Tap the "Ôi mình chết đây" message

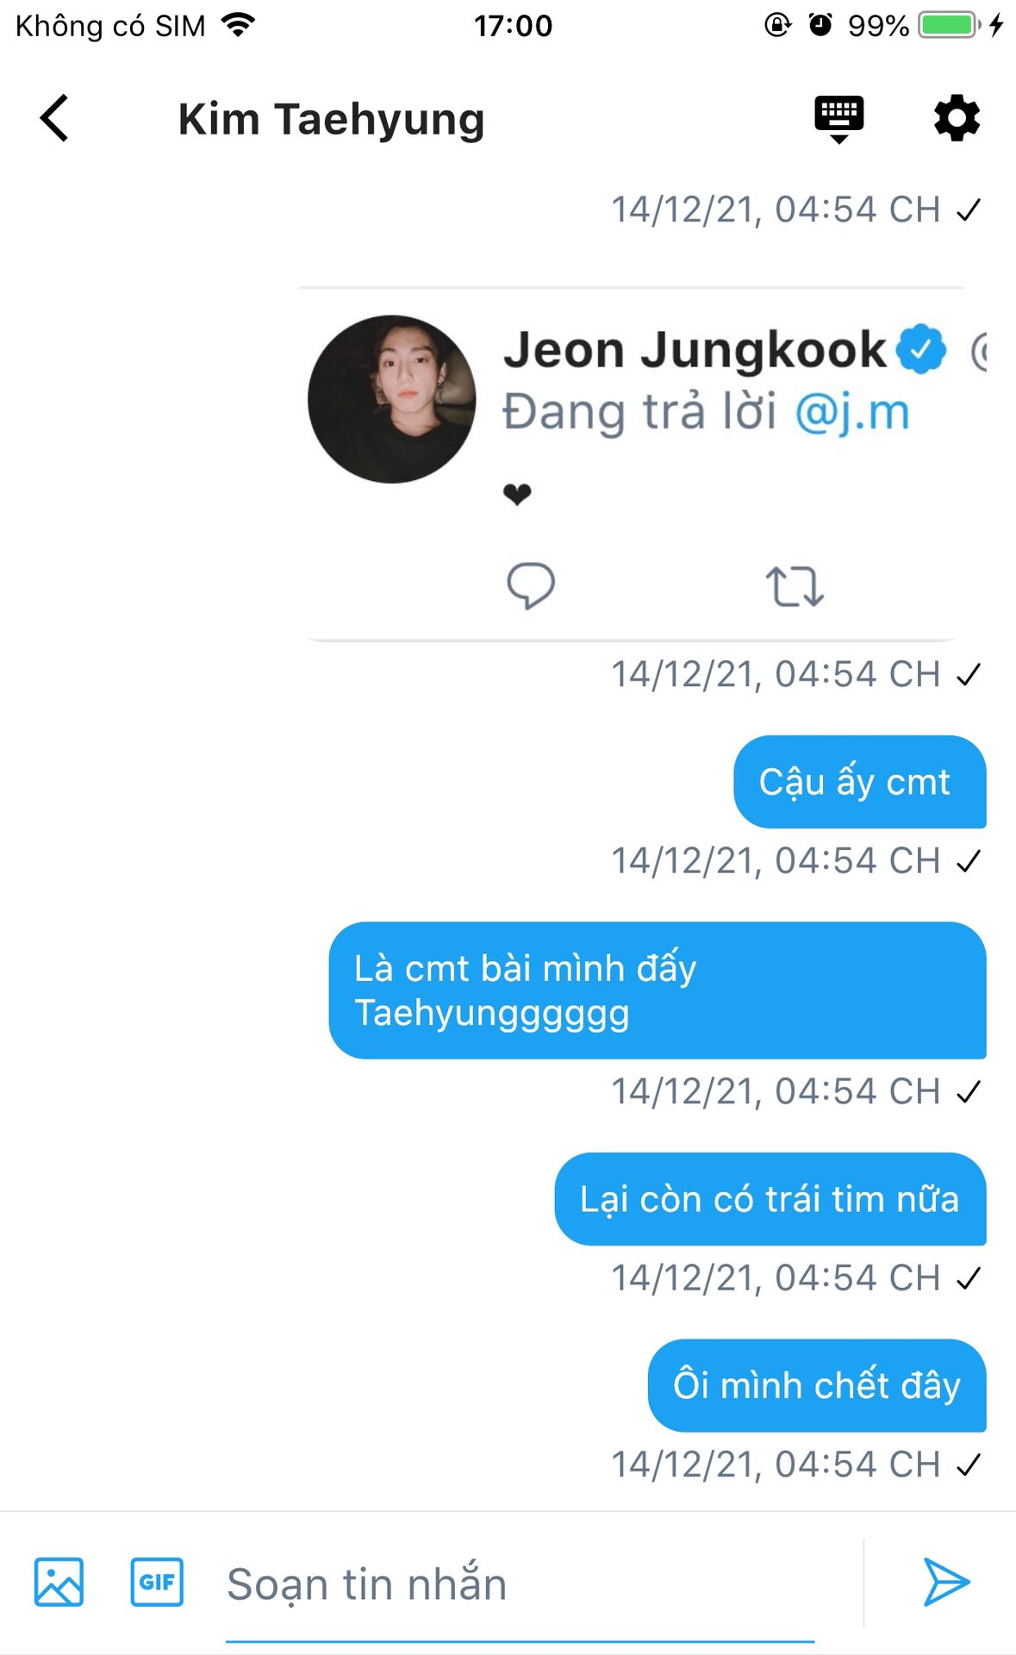click(816, 1385)
